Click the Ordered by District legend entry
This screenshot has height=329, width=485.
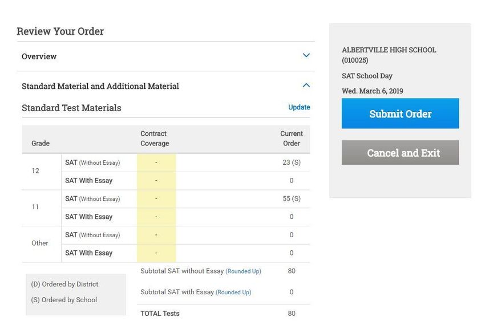coord(64,284)
